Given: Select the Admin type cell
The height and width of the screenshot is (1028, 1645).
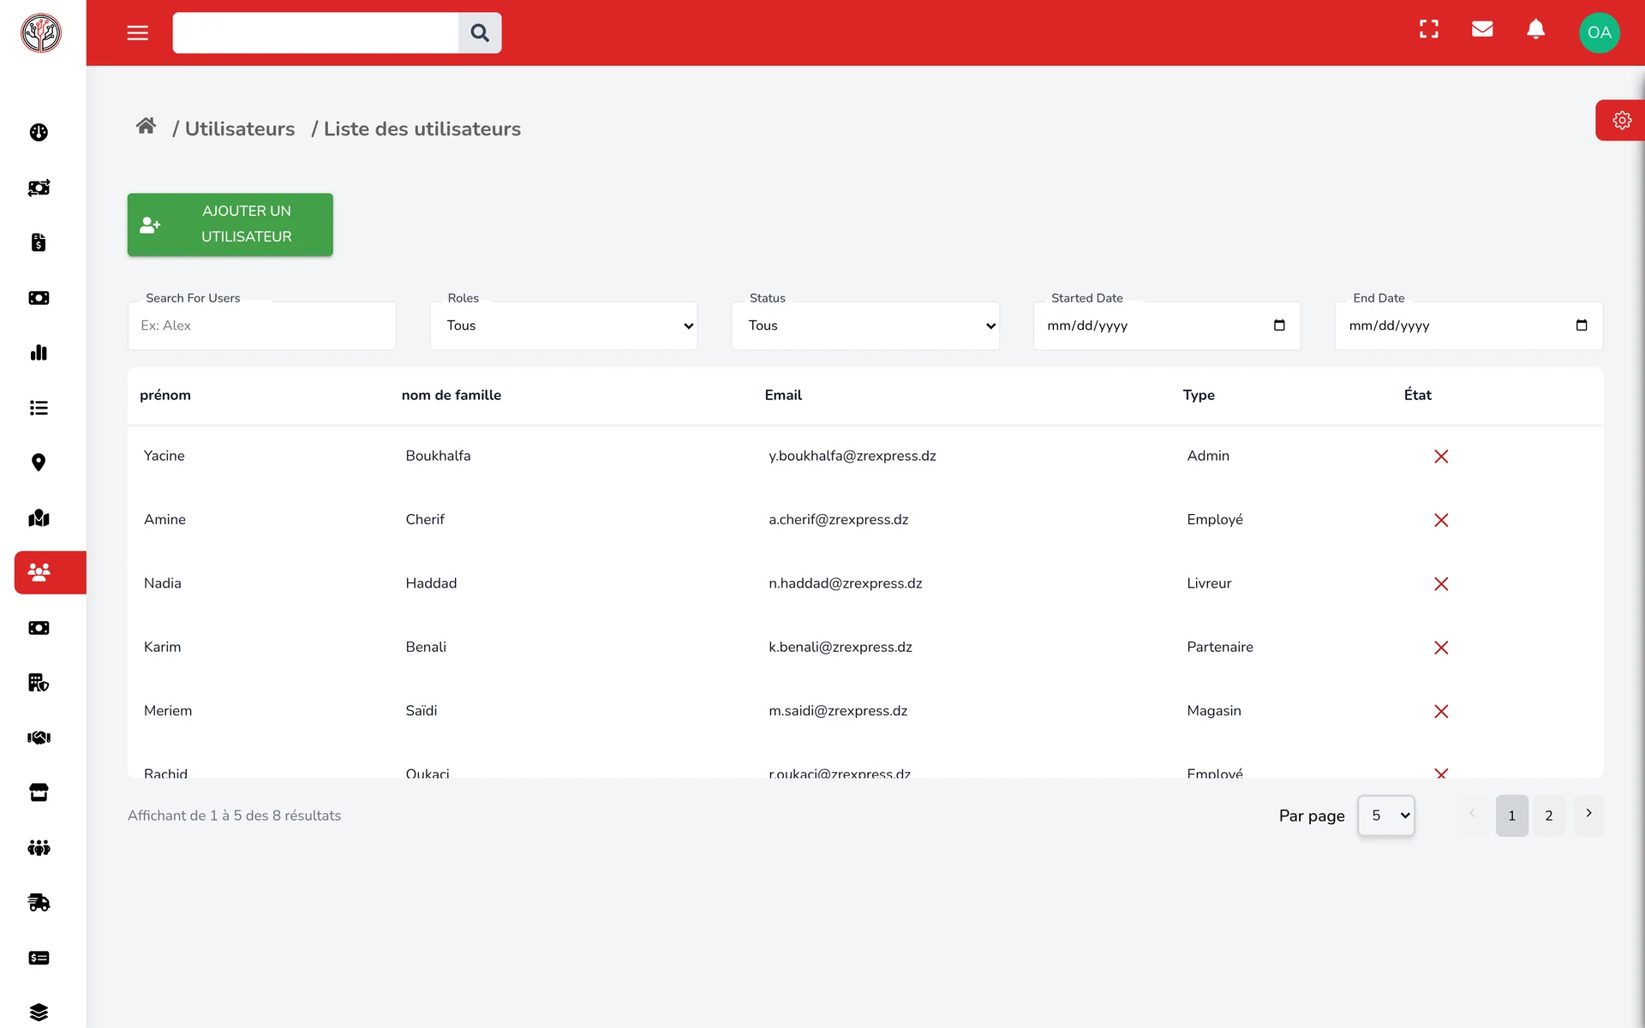Looking at the screenshot, I should [x=1208, y=456].
